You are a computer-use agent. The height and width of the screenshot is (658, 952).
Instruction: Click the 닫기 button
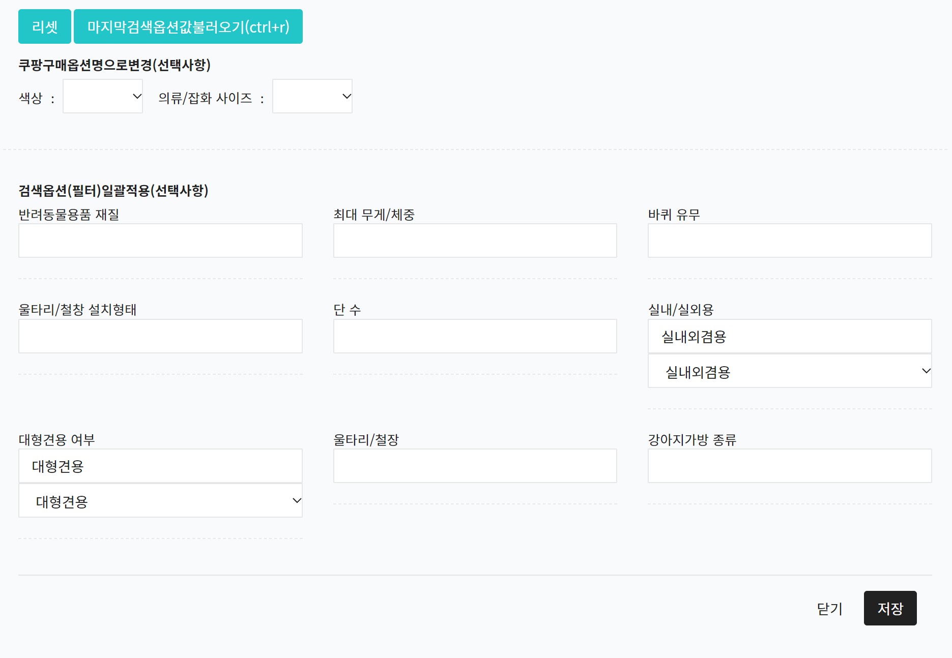[x=830, y=608]
